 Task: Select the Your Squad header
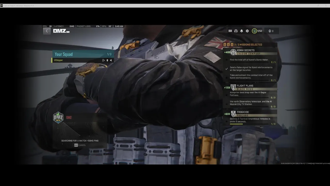83,54
